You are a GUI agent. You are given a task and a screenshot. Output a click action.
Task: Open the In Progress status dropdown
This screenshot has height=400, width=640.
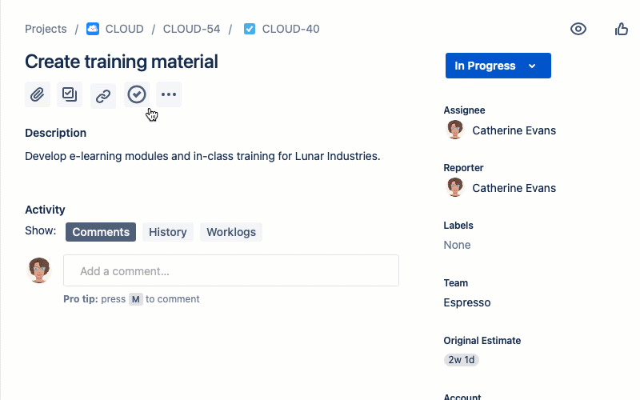click(x=498, y=66)
